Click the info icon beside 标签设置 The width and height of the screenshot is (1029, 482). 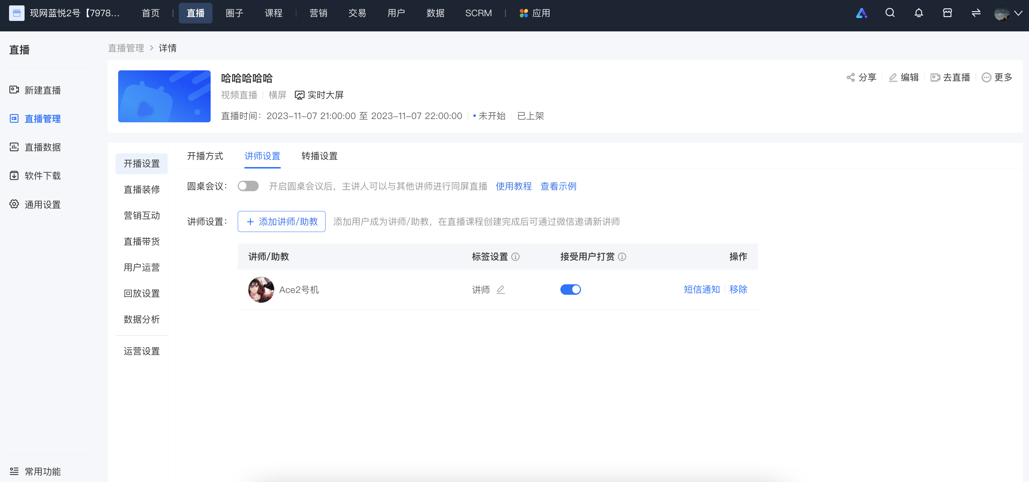(515, 257)
